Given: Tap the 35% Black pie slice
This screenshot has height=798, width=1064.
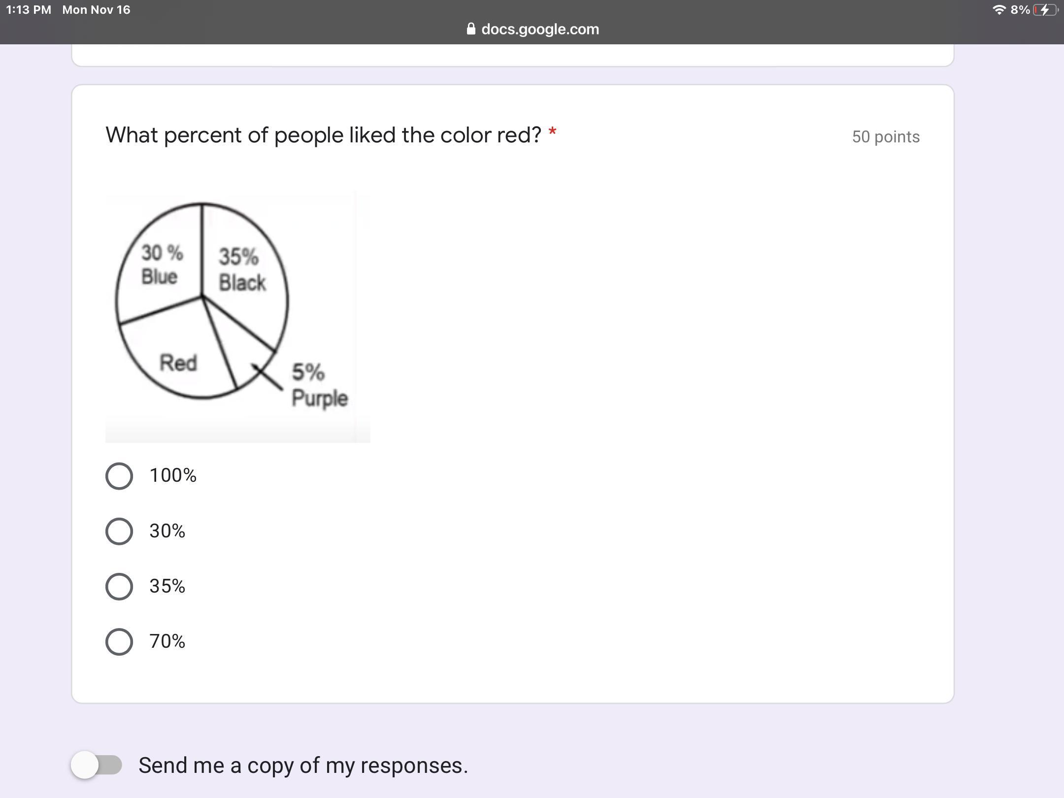Looking at the screenshot, I should click(x=242, y=270).
